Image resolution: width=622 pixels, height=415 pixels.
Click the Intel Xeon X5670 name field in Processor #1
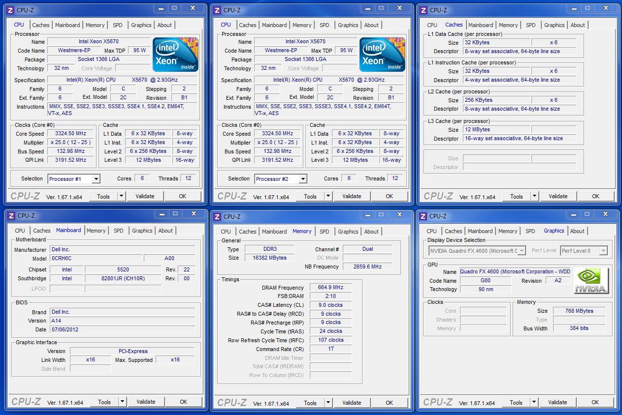[98, 42]
